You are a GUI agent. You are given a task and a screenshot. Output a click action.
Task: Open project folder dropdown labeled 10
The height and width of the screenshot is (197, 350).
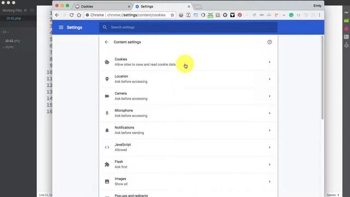[x=5, y=32]
